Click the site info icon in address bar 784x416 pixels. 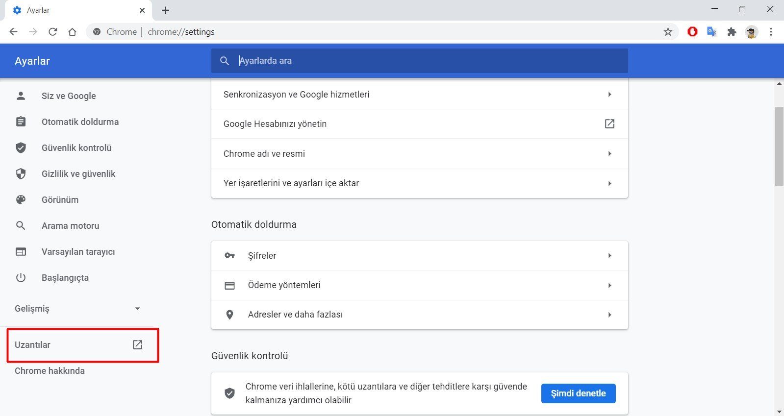(97, 32)
